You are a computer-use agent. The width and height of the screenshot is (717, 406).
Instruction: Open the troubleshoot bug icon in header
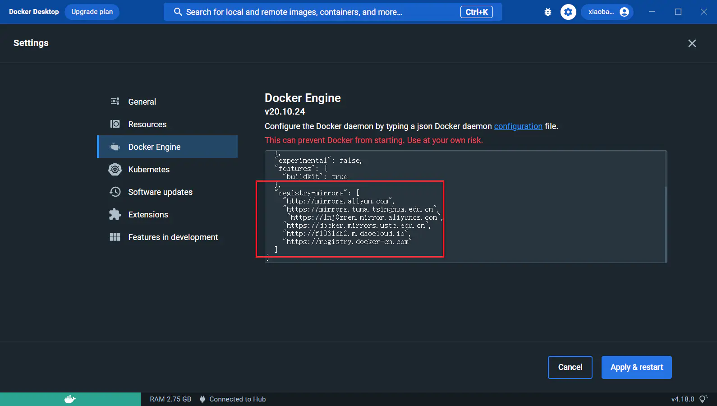click(x=548, y=12)
